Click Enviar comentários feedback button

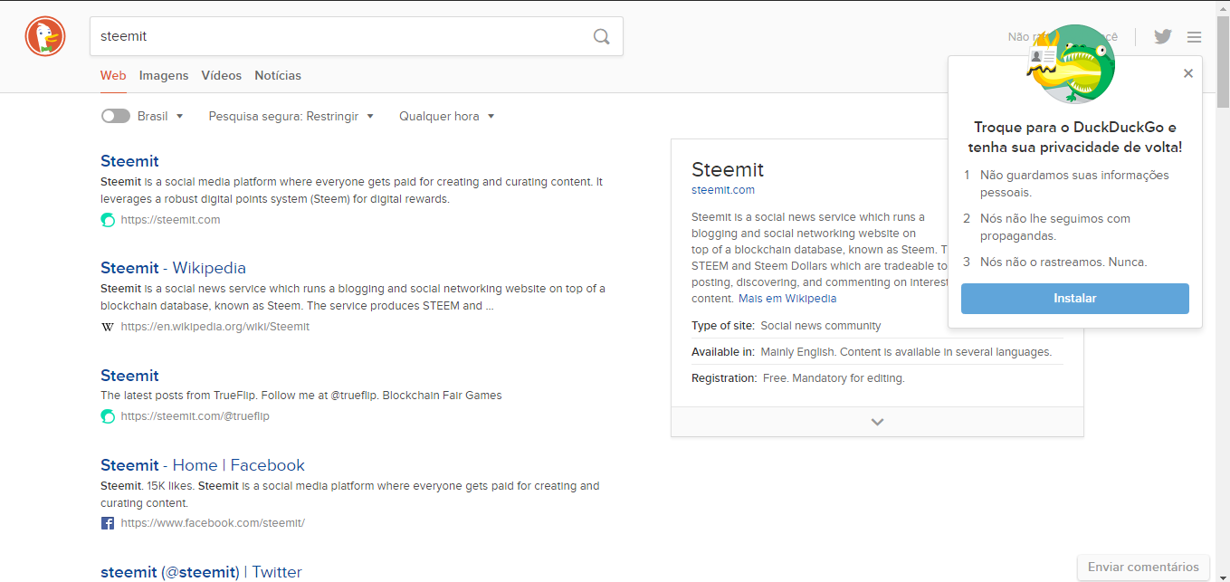[x=1143, y=568]
